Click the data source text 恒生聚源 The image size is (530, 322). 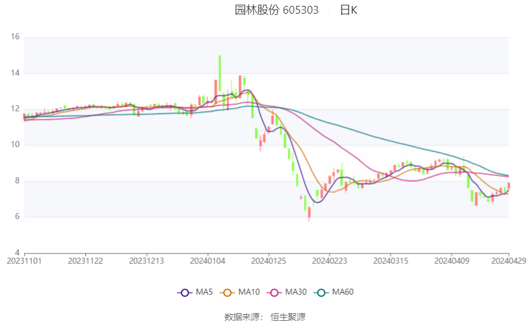pyautogui.click(x=288, y=317)
